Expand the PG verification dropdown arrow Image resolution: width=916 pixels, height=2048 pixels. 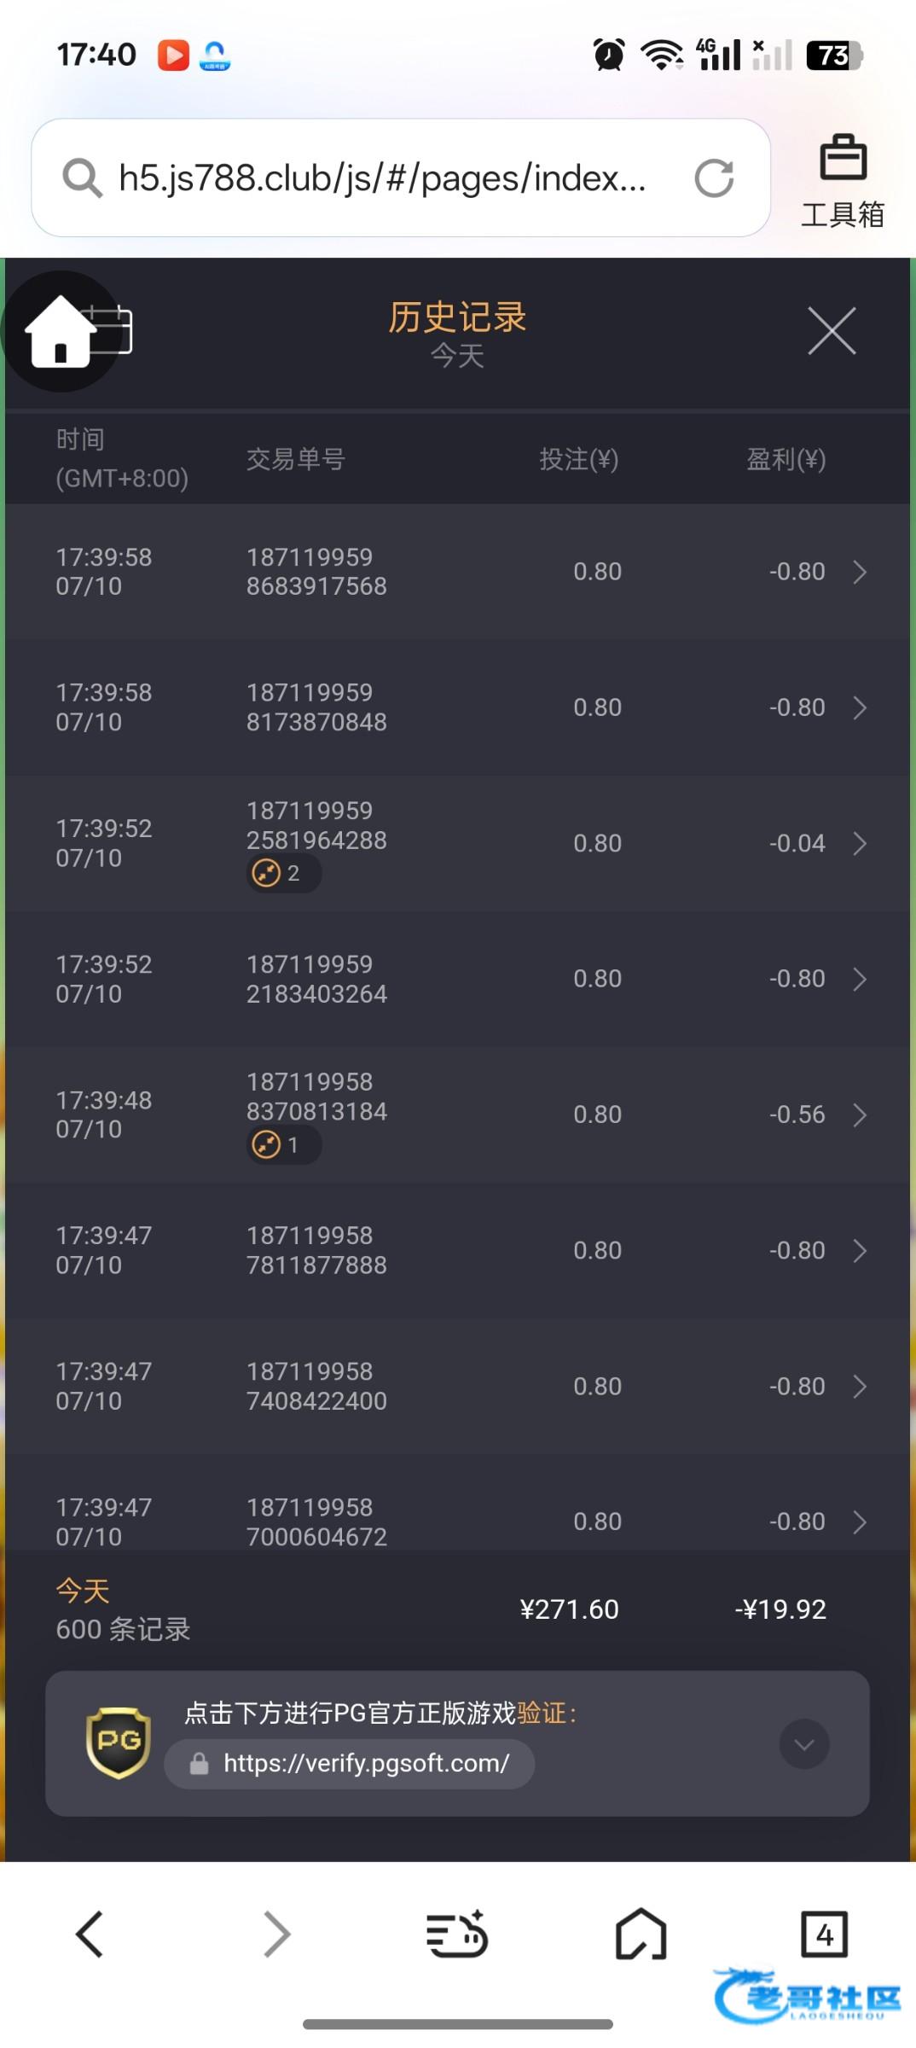click(803, 1744)
